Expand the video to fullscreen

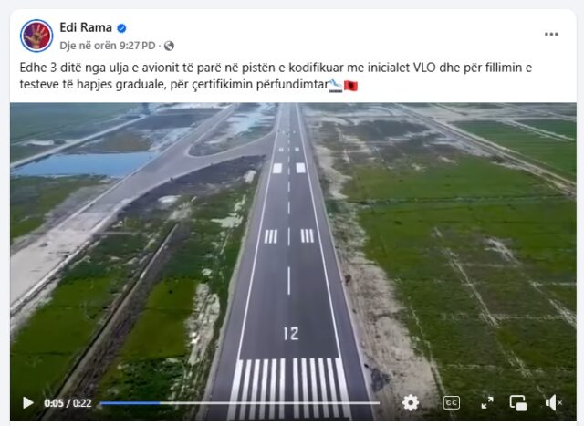click(487, 402)
